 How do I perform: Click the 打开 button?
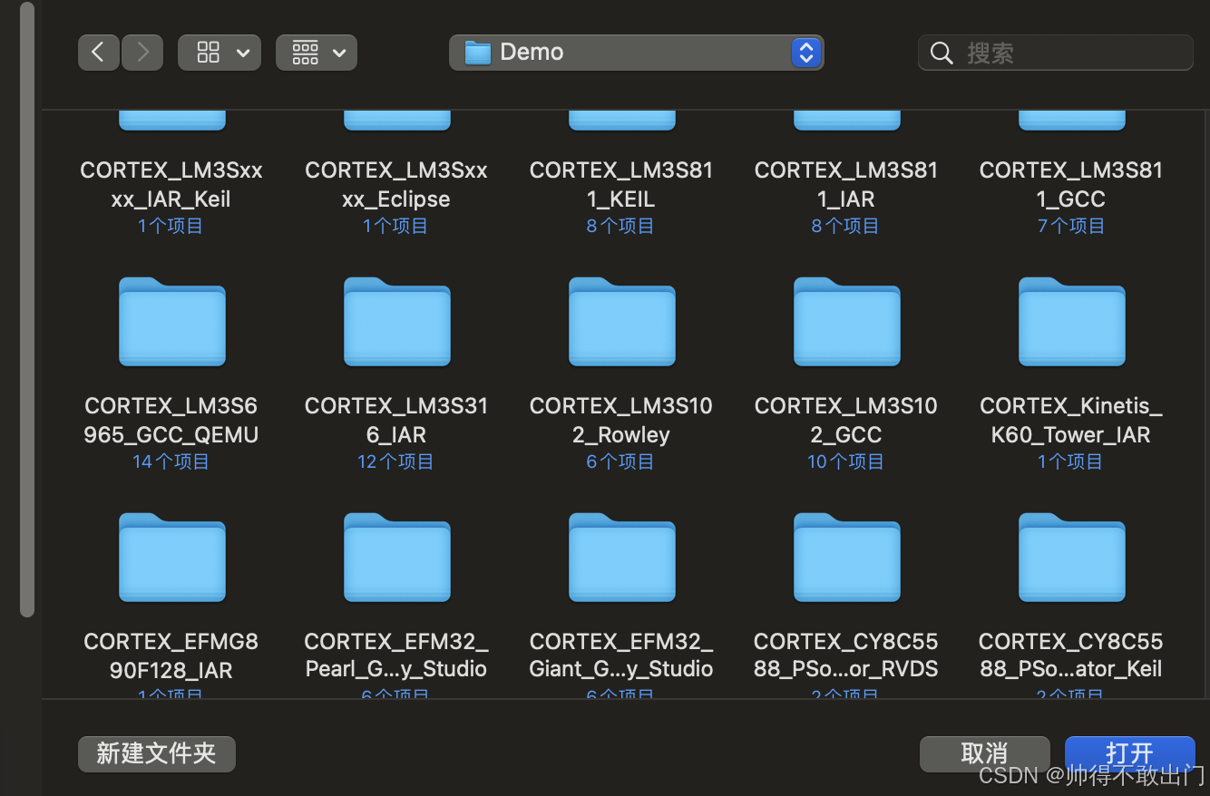tap(1129, 753)
